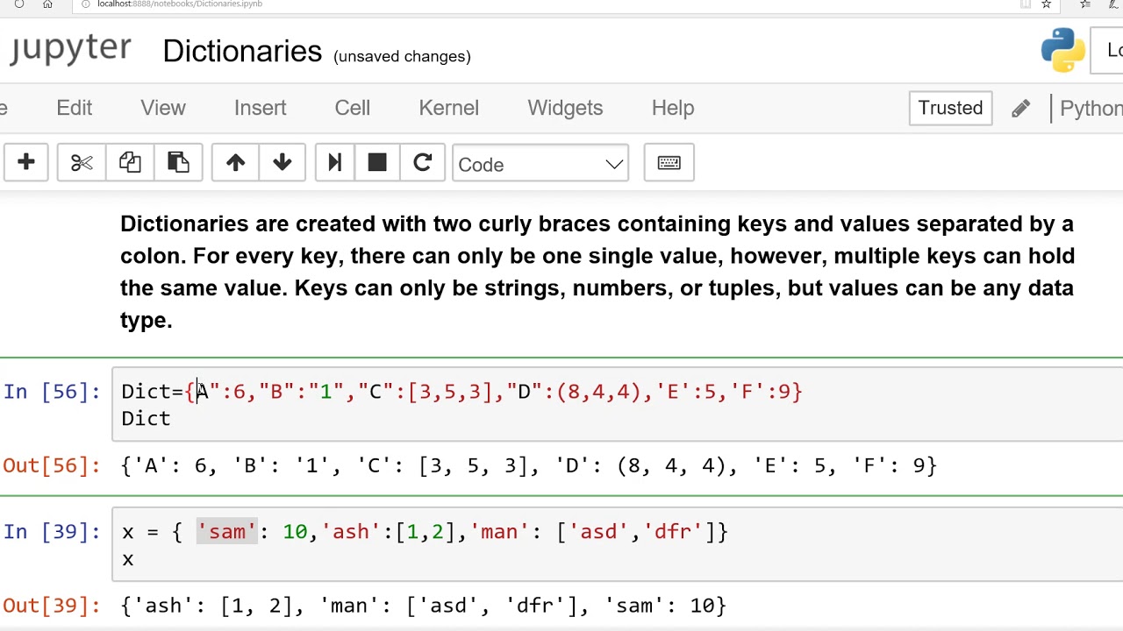
Task: Paste cells below using the clipboard icon
Action: (178, 163)
